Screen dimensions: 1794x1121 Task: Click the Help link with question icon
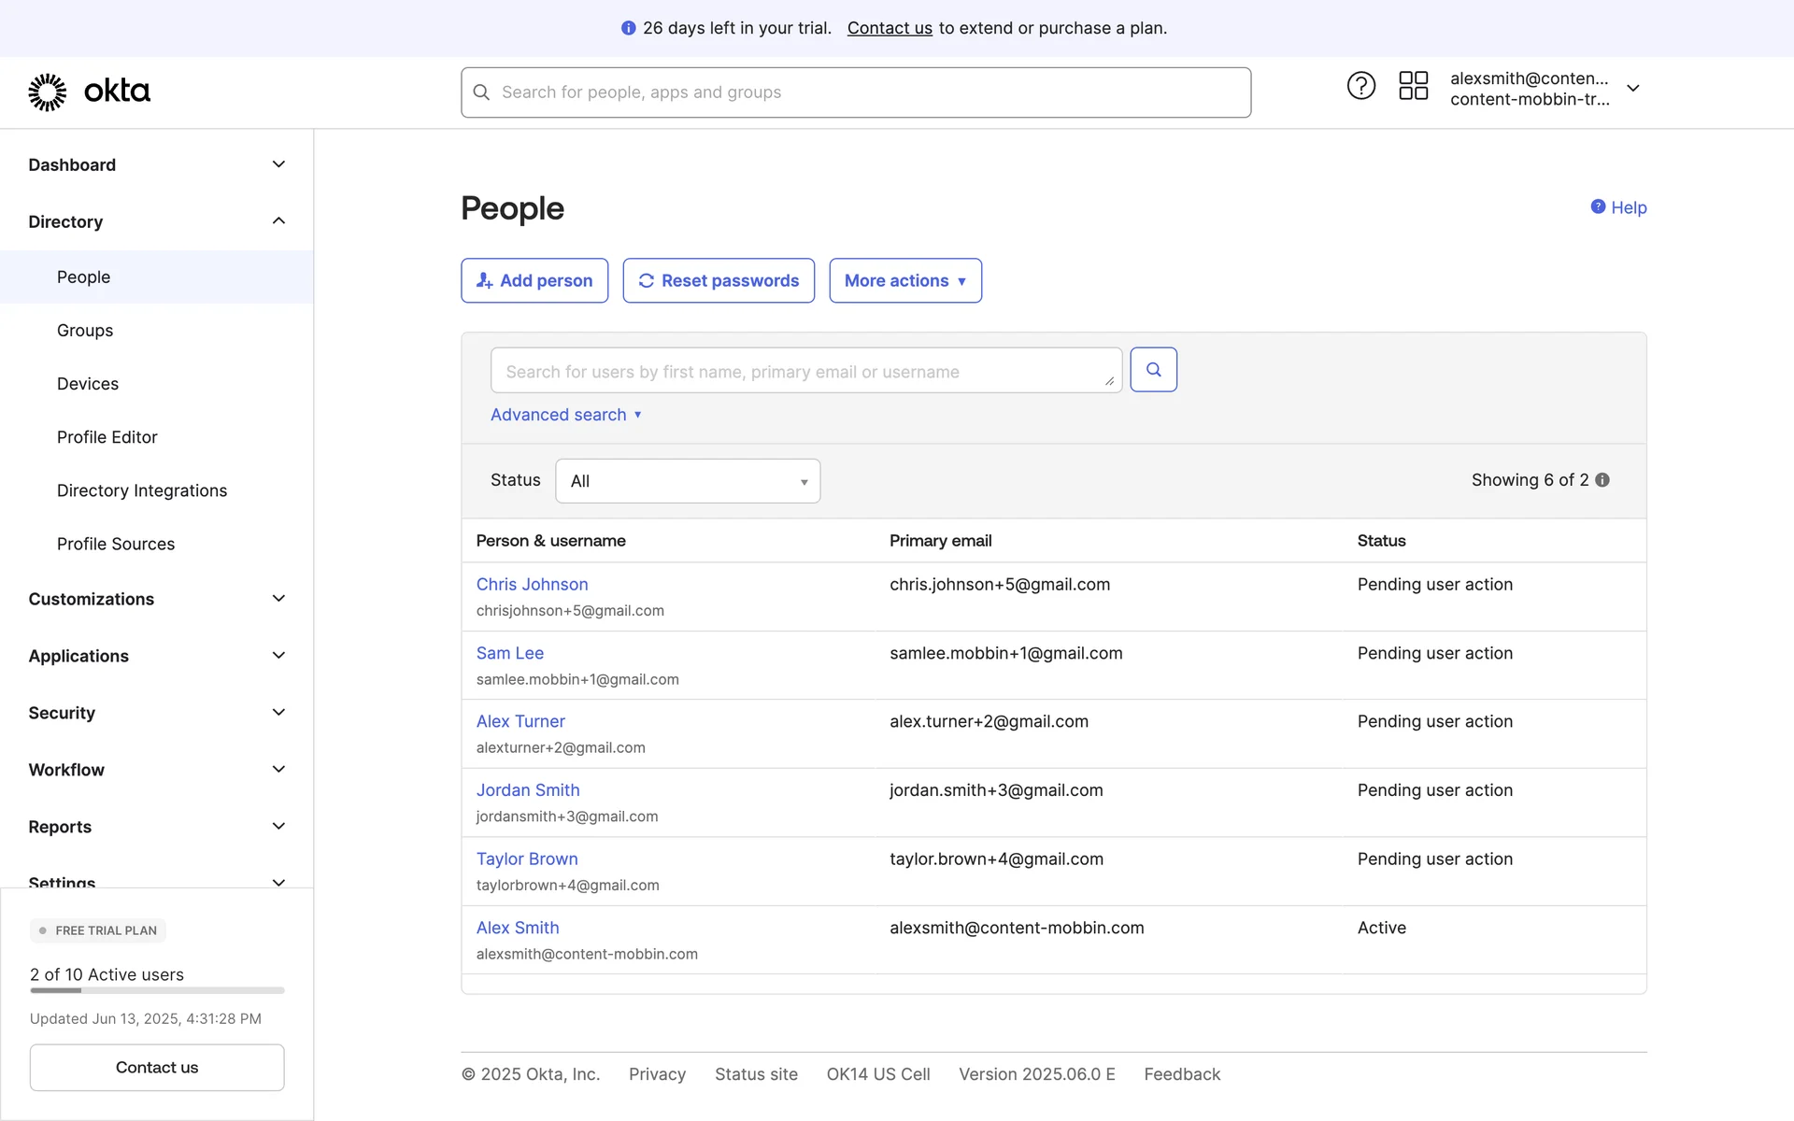pos(1618,207)
